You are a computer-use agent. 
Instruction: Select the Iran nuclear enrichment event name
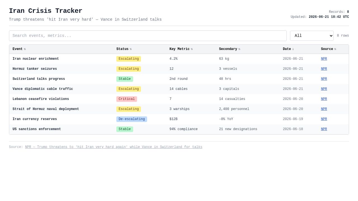[x=36, y=59]
